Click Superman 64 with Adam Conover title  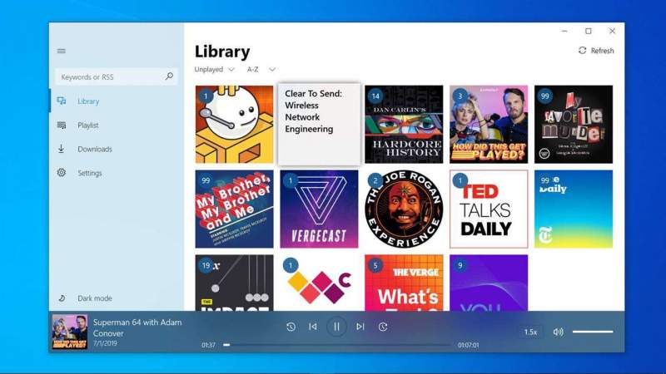coord(137,327)
